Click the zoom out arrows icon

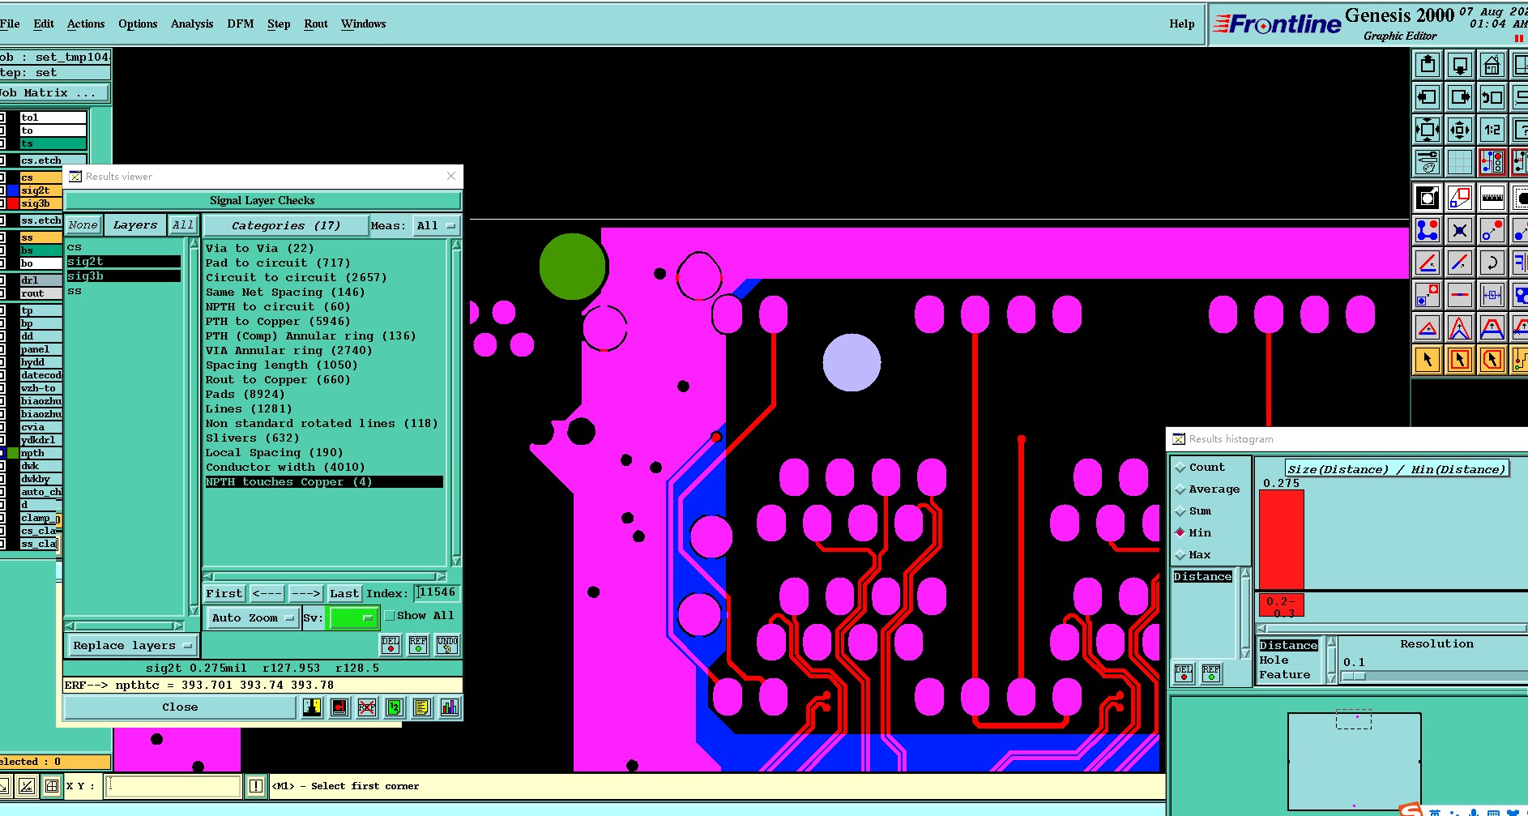tap(1428, 129)
